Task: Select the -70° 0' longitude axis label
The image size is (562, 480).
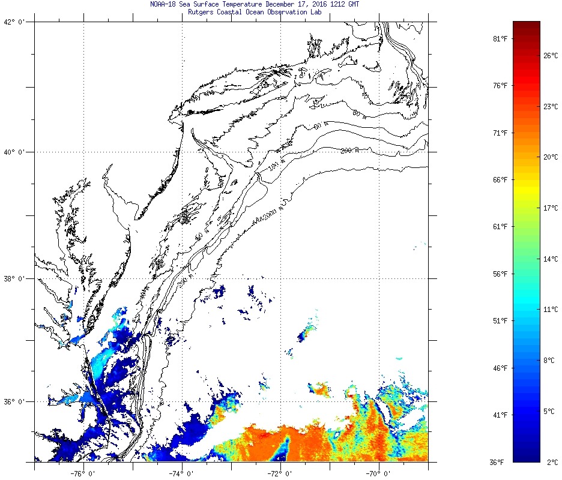Action: click(378, 473)
